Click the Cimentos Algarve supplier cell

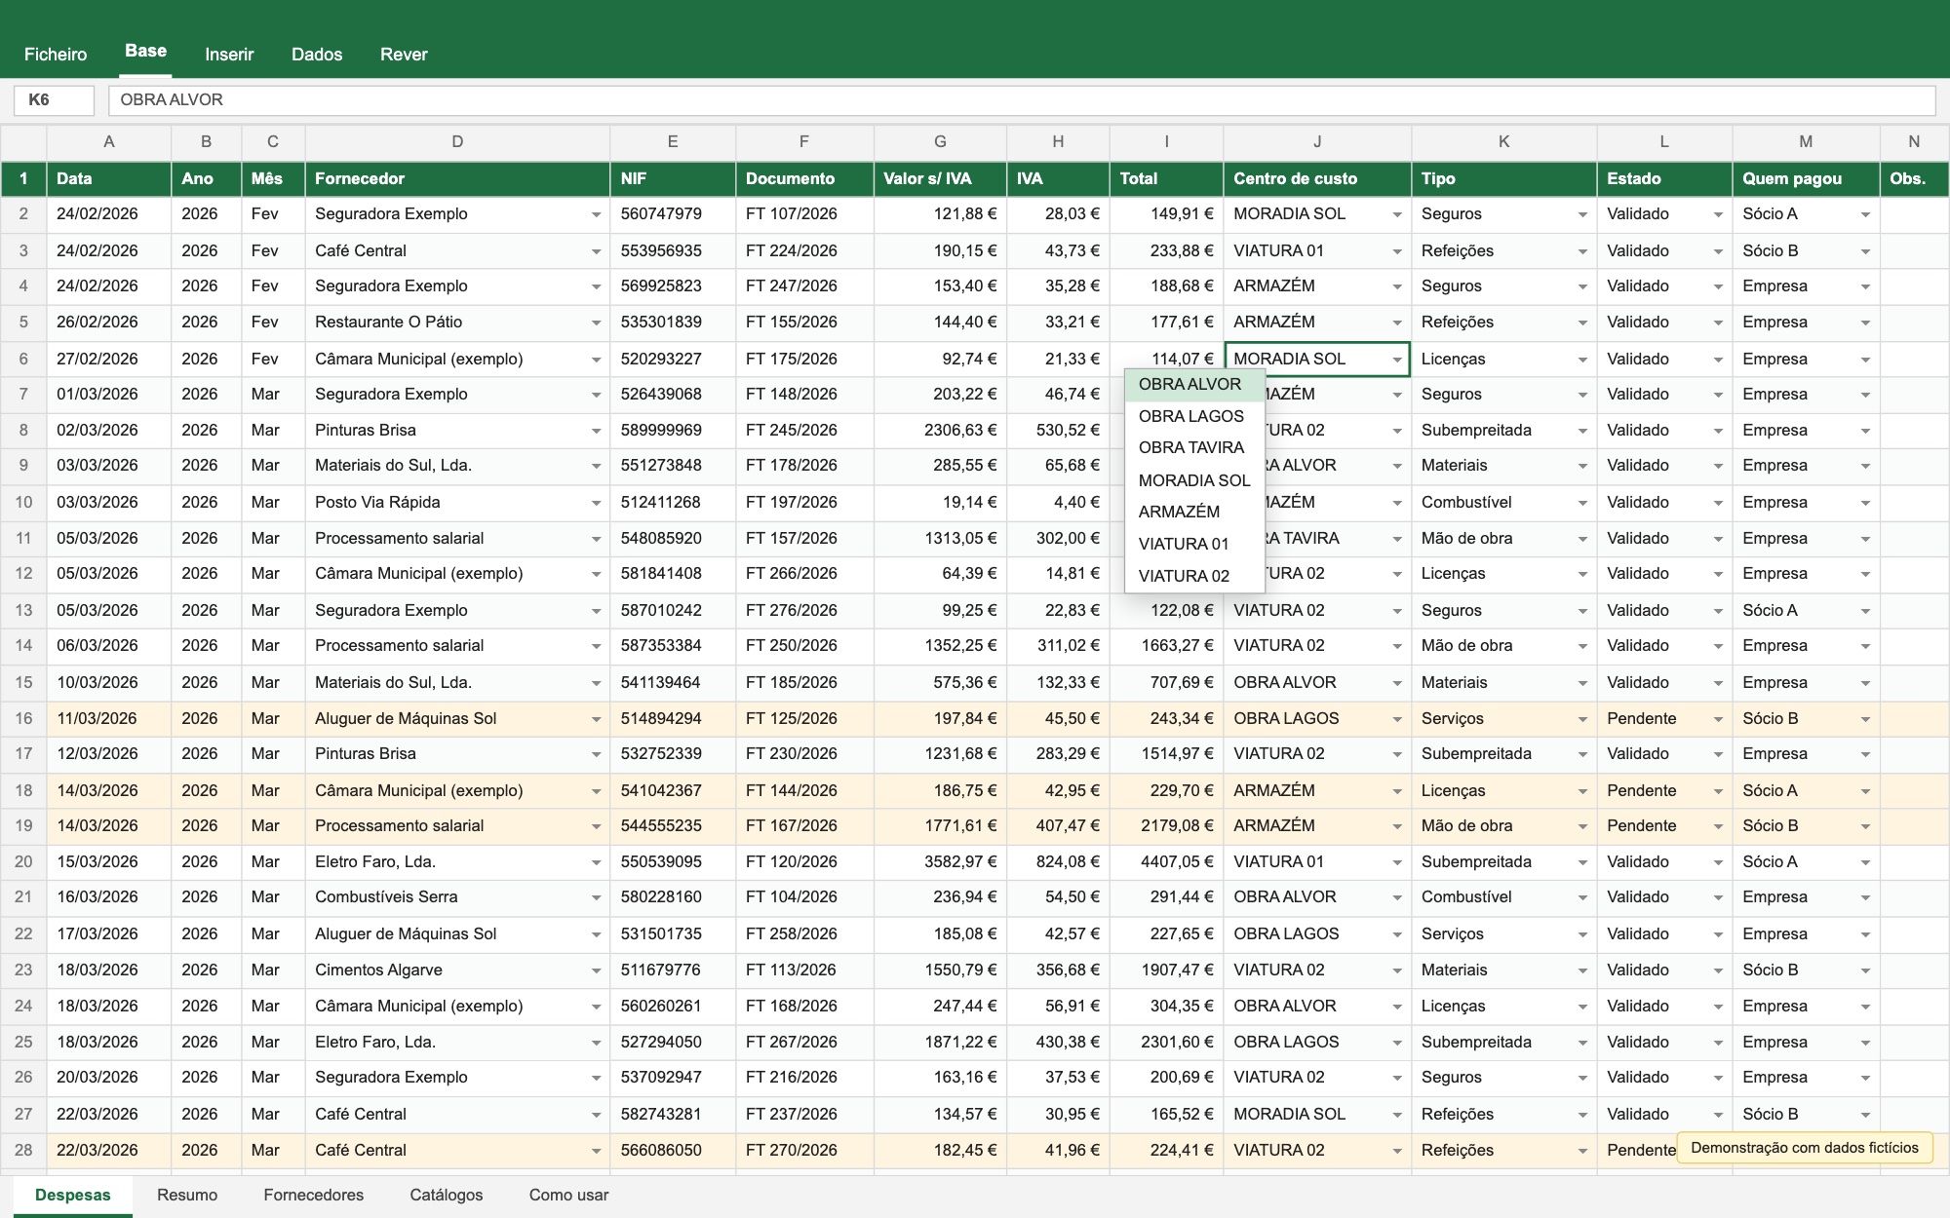[457, 971]
